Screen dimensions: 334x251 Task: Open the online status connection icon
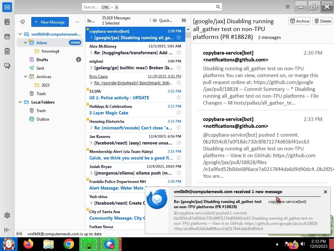pos(19,234)
